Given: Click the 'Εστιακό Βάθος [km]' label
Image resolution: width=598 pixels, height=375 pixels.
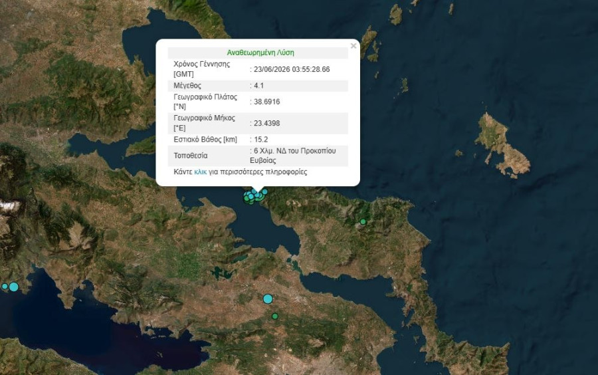Looking at the screenshot, I should tap(205, 140).
